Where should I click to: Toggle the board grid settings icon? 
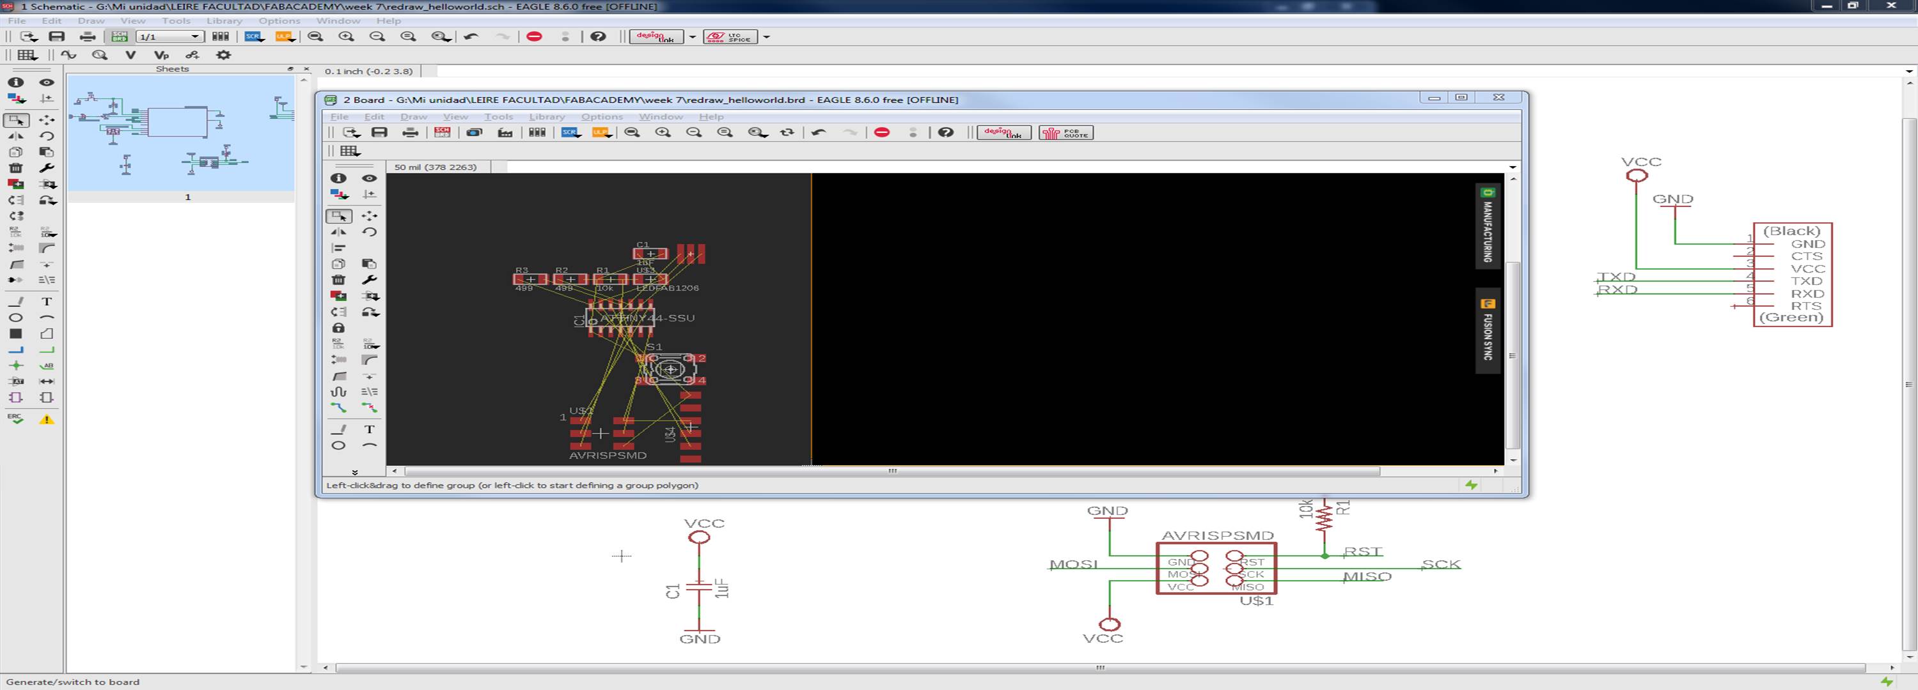(x=349, y=151)
